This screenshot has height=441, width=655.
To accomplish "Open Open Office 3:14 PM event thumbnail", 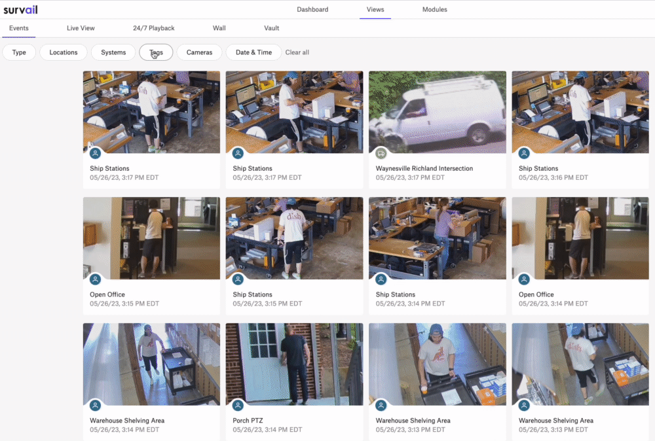I will (x=580, y=238).
